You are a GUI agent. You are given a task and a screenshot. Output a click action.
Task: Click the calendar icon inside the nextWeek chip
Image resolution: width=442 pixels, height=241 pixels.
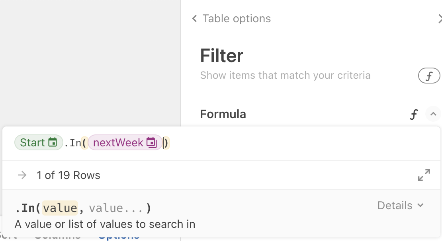pyautogui.click(x=152, y=142)
